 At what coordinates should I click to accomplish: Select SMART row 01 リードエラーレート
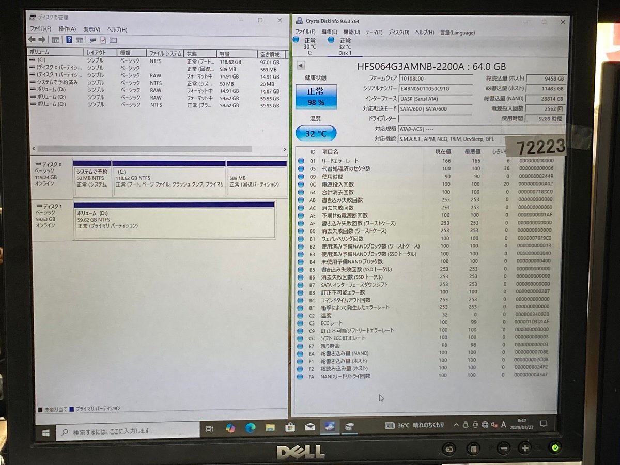[427, 161]
